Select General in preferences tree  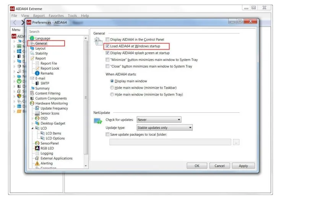(x=41, y=43)
